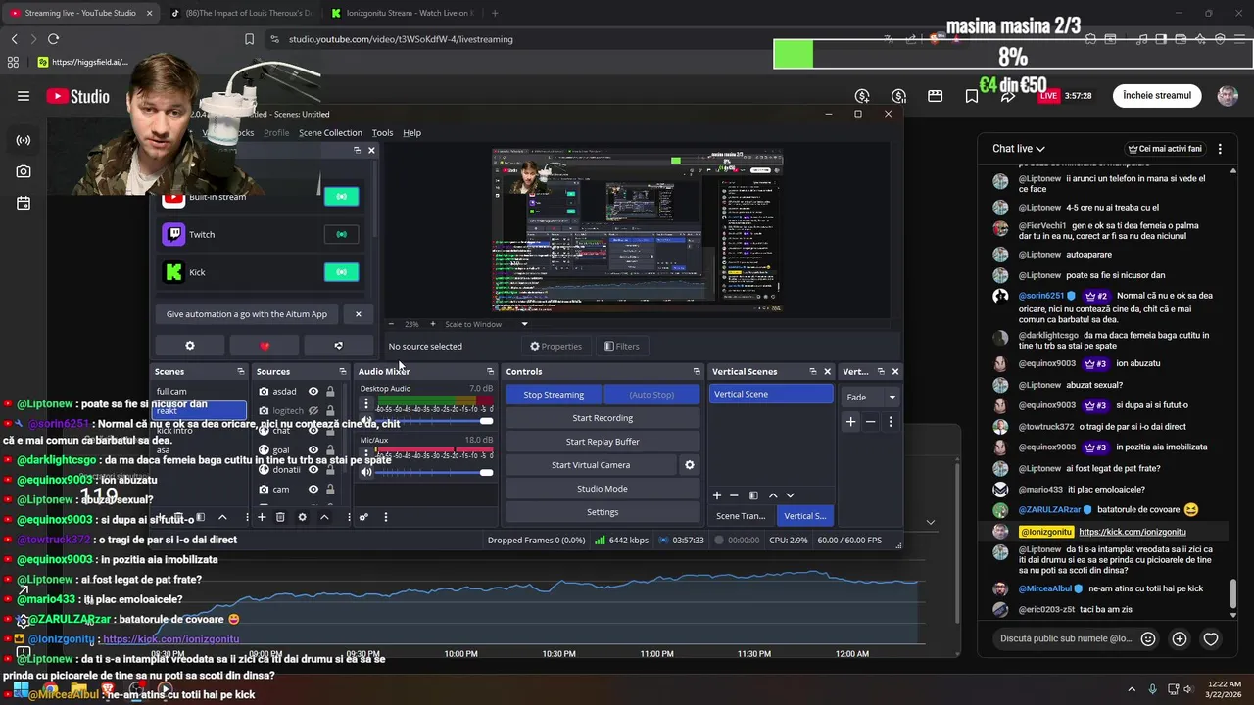This screenshot has width=1254, height=705.
Task: Open YouTube account avatar menu
Action: point(1228,96)
